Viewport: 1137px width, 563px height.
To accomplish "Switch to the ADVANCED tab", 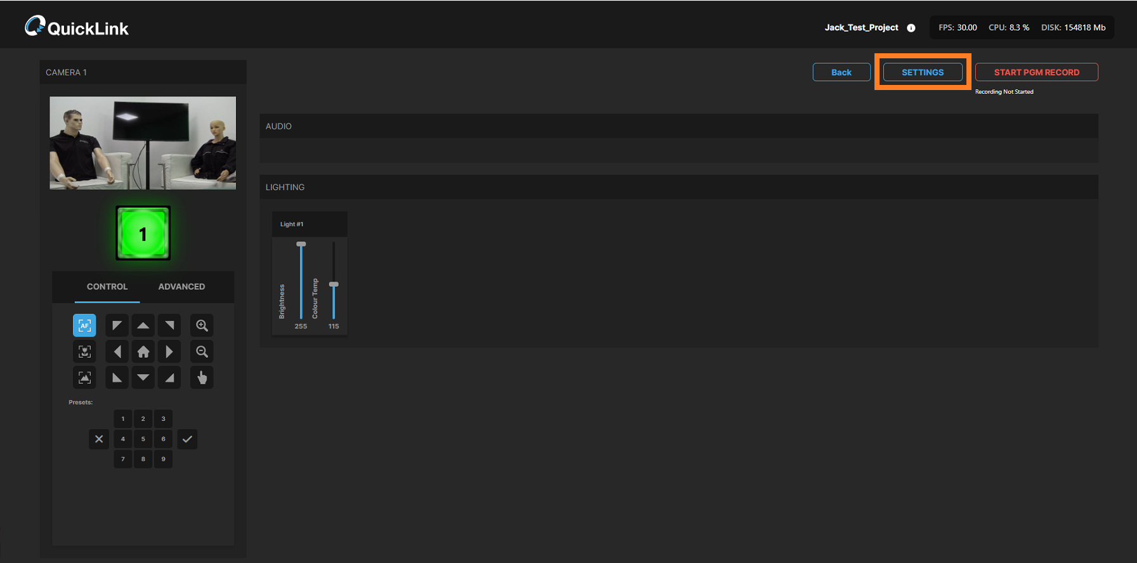I will pos(181,287).
